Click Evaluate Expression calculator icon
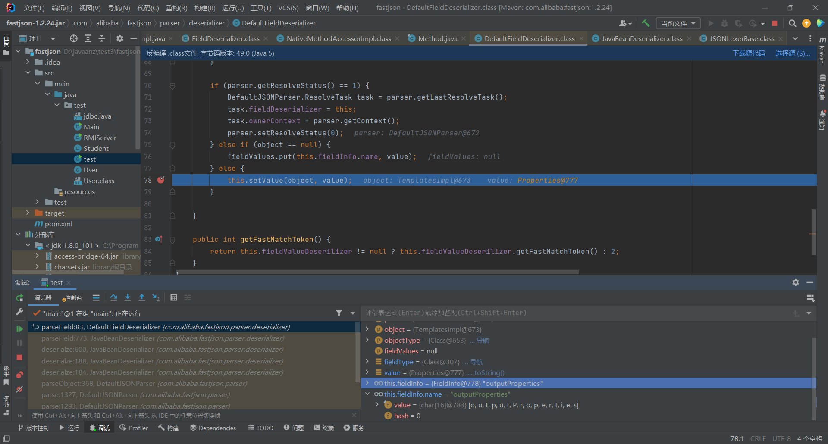 [174, 297]
